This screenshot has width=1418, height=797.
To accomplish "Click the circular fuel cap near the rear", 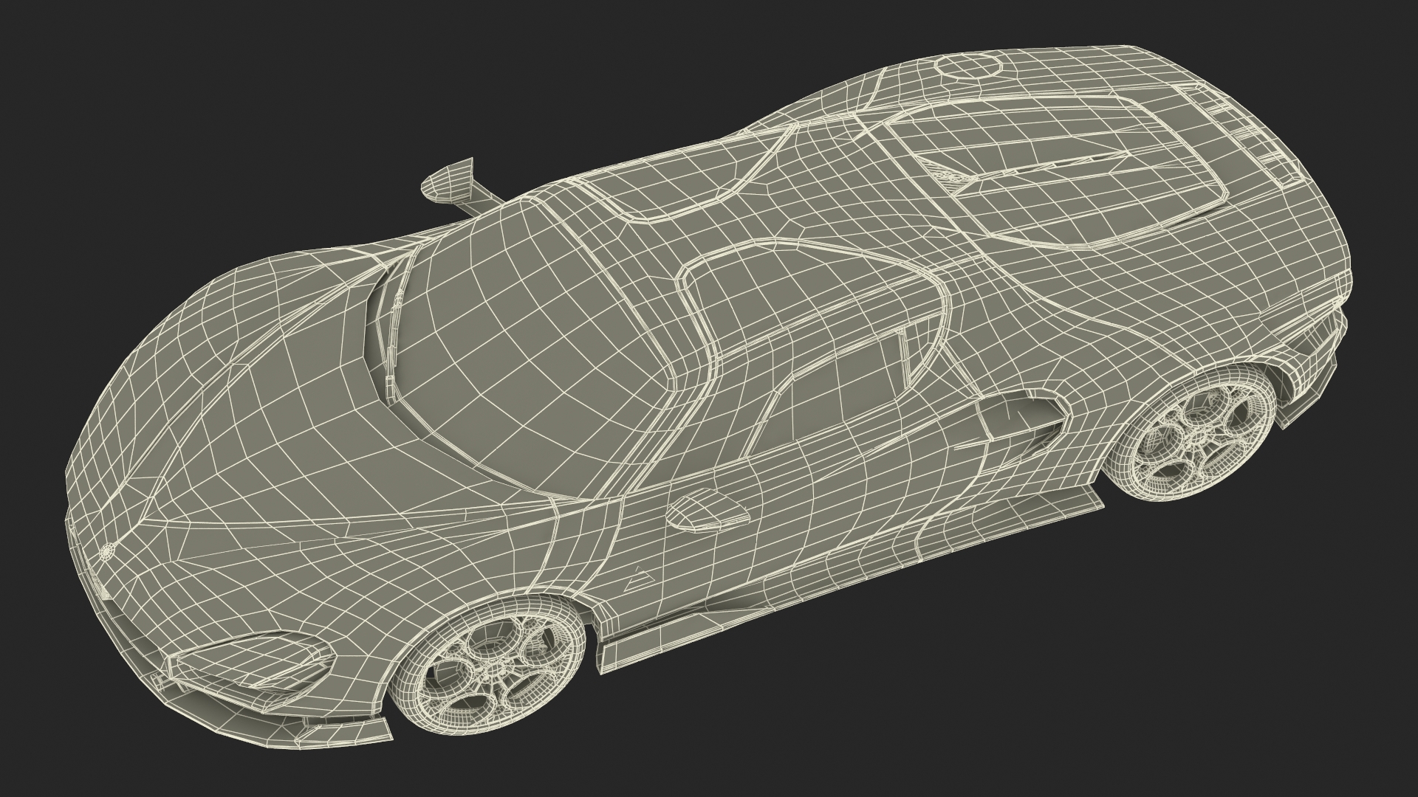I will click(x=968, y=66).
